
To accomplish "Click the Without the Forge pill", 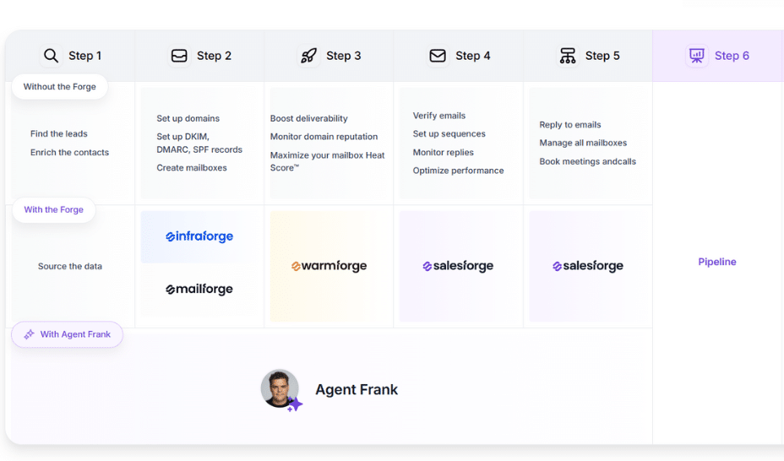I will [59, 87].
